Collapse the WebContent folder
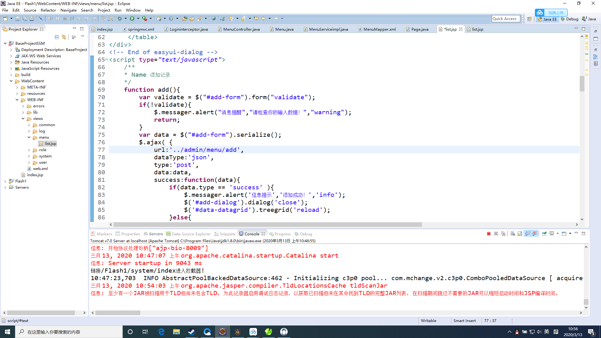 point(11,81)
